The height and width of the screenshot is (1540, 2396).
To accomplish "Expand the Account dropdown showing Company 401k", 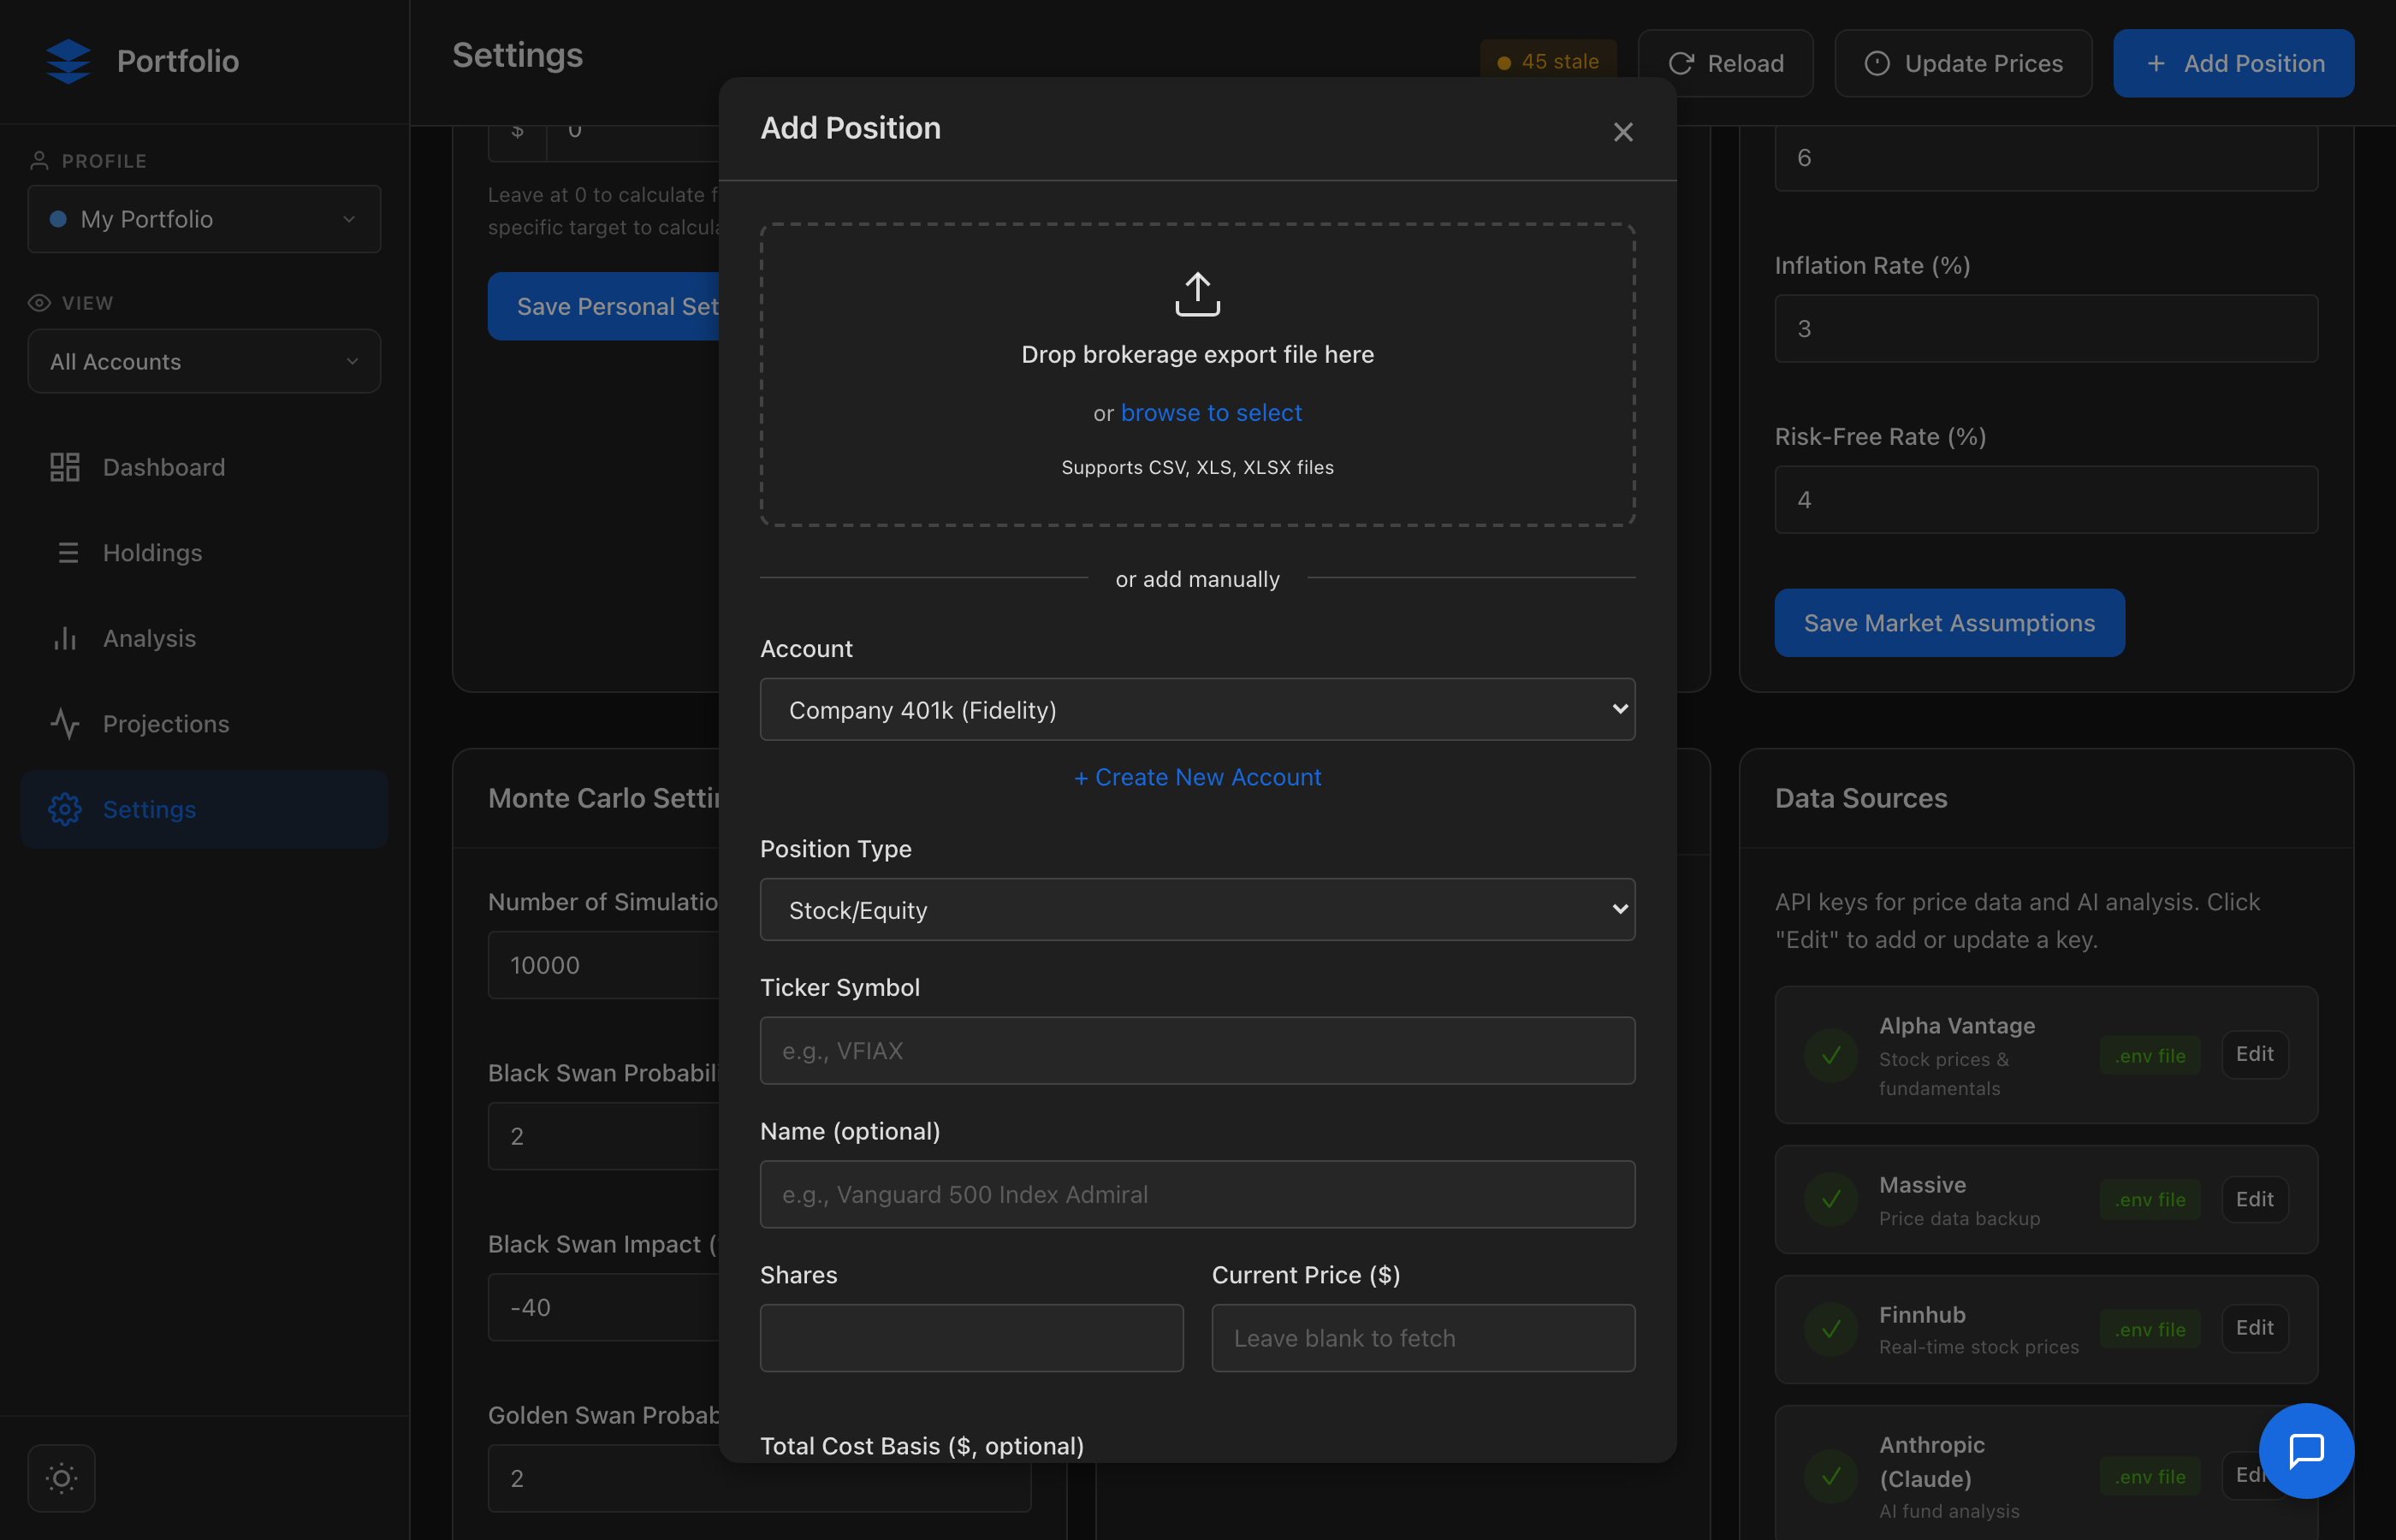I will coord(1197,710).
